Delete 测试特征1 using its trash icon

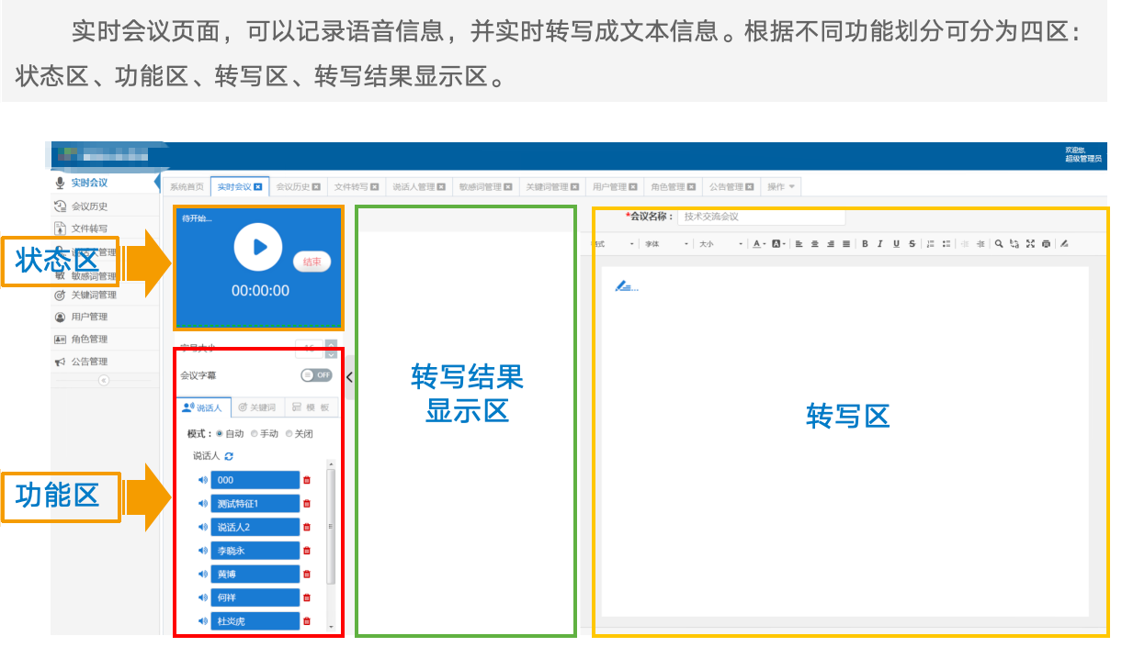point(309,503)
